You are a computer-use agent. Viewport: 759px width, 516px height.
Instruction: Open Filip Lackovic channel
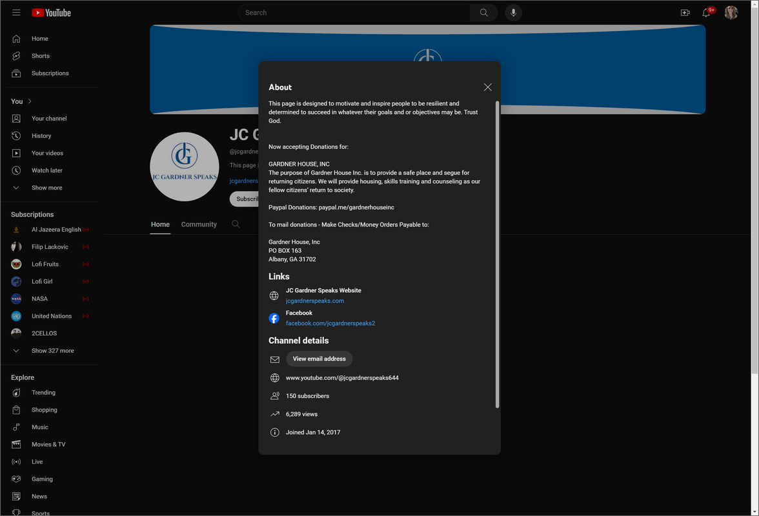(49, 247)
